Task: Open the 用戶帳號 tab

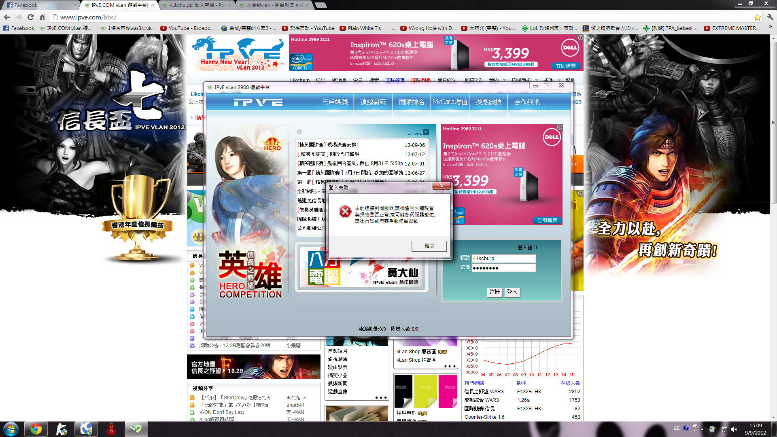Action: pyautogui.click(x=335, y=102)
